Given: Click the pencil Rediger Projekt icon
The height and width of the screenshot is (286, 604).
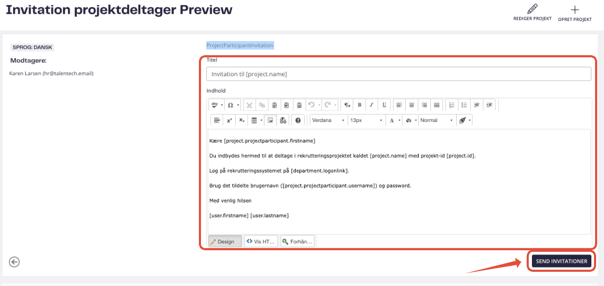Looking at the screenshot, I should 532,9.
